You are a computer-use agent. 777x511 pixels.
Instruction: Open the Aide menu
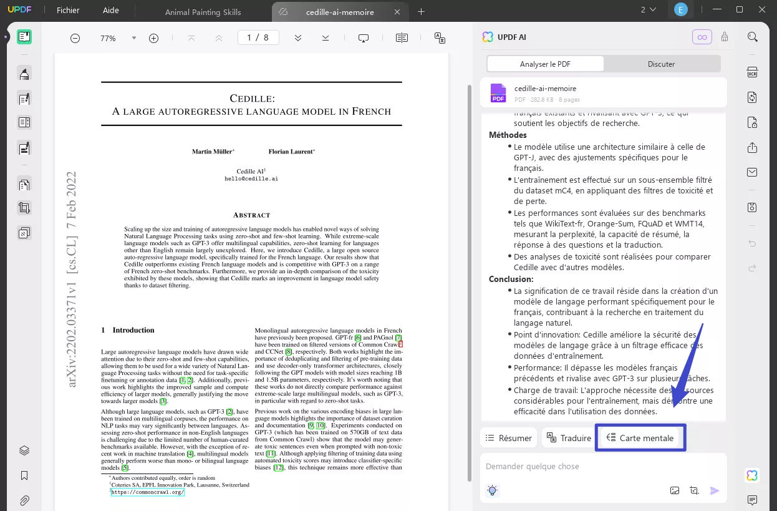[110, 11]
